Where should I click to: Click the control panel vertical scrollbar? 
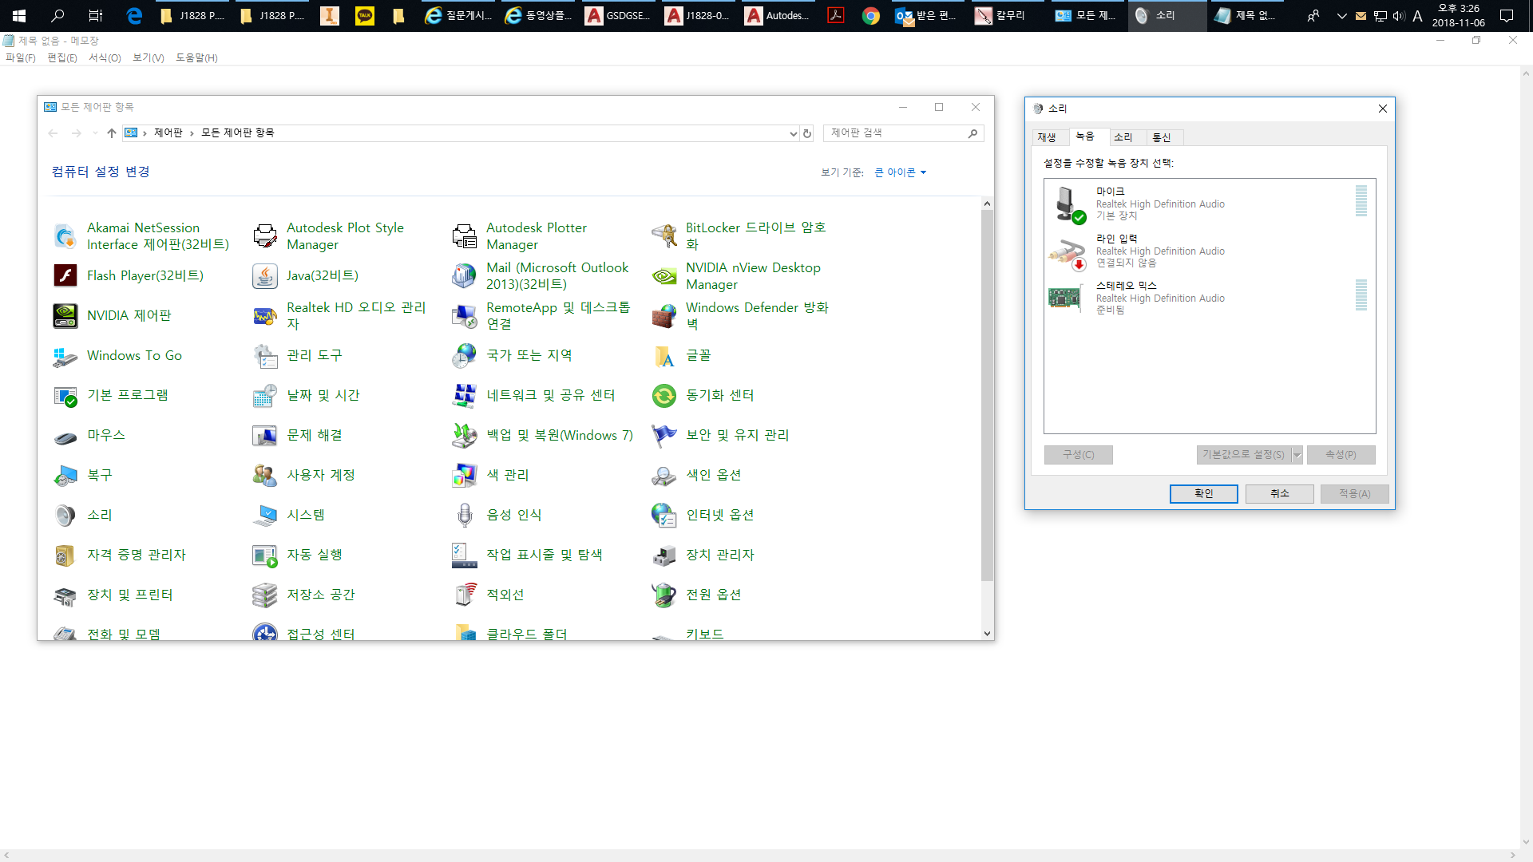987,399
